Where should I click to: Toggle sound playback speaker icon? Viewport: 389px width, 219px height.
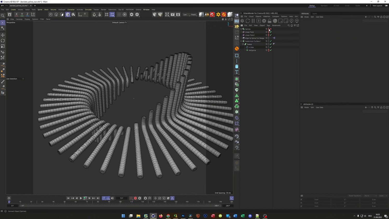coord(112,198)
